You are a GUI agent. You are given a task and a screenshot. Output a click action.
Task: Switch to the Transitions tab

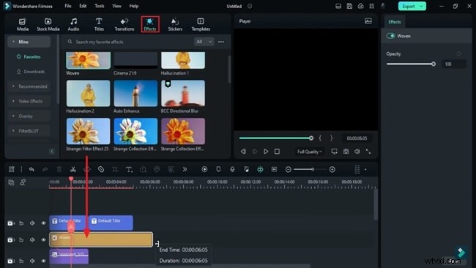tap(124, 24)
